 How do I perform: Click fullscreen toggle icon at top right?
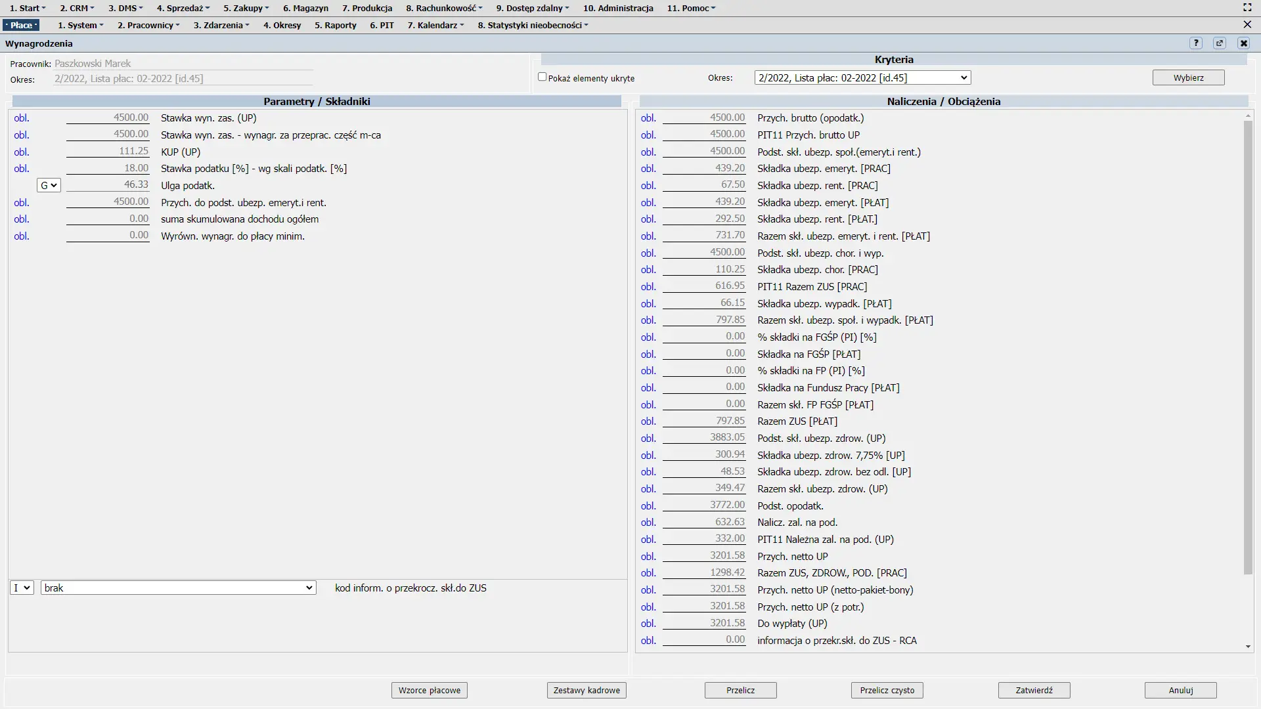point(1247,8)
